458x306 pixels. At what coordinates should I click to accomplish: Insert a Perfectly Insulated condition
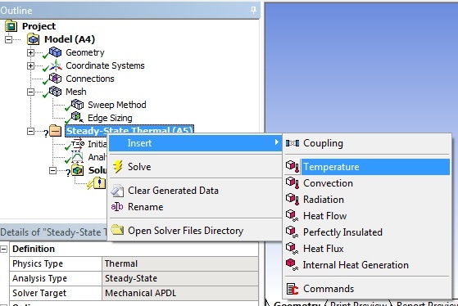pyautogui.click(x=367, y=232)
